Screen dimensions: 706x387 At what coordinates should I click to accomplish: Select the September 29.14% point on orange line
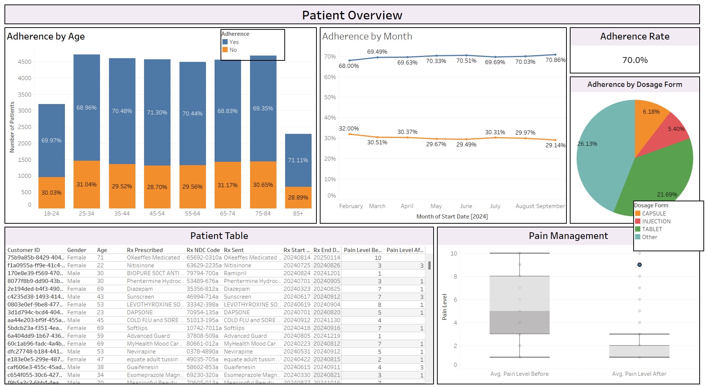point(555,140)
